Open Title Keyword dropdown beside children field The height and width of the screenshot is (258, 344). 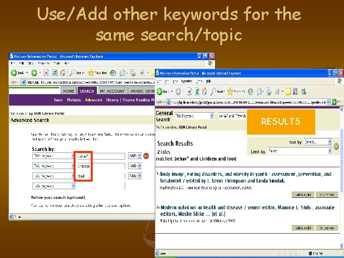click(x=74, y=166)
